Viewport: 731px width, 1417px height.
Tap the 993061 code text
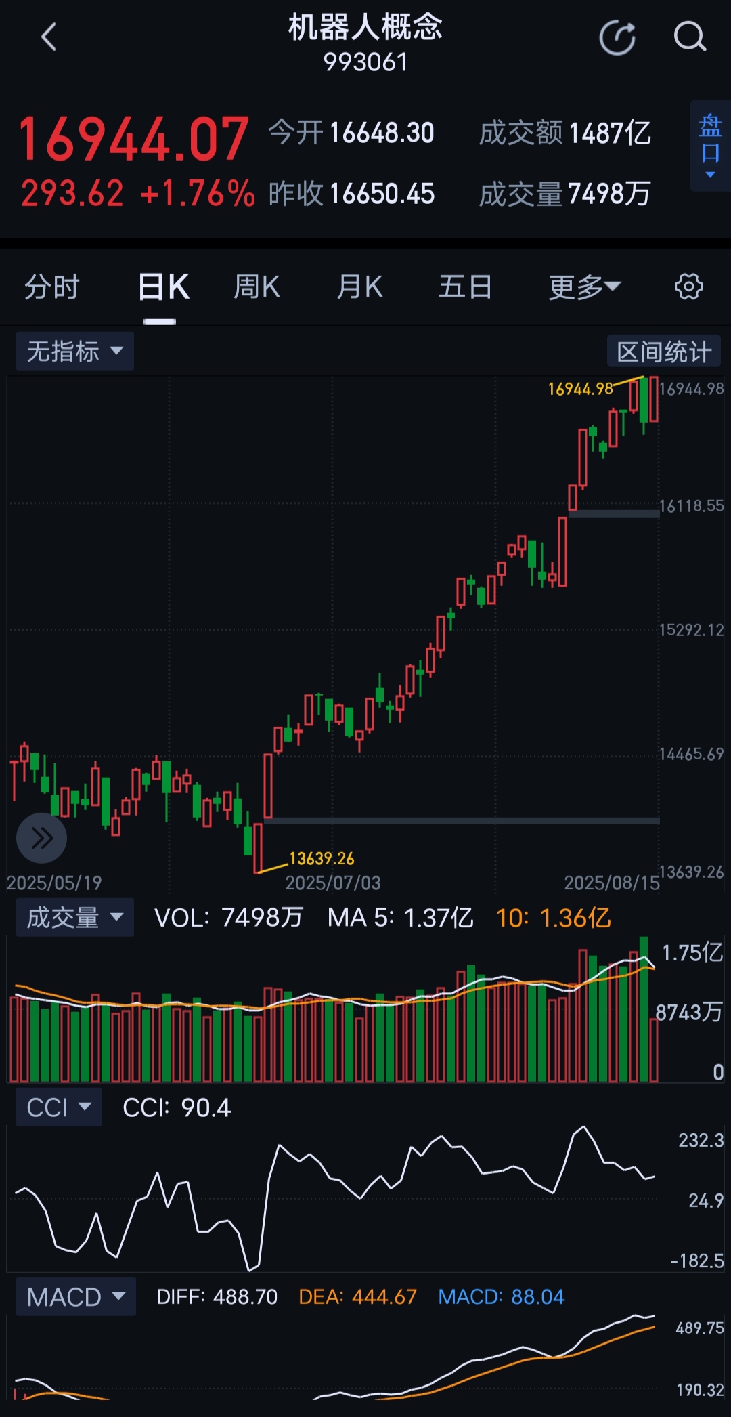tap(365, 62)
